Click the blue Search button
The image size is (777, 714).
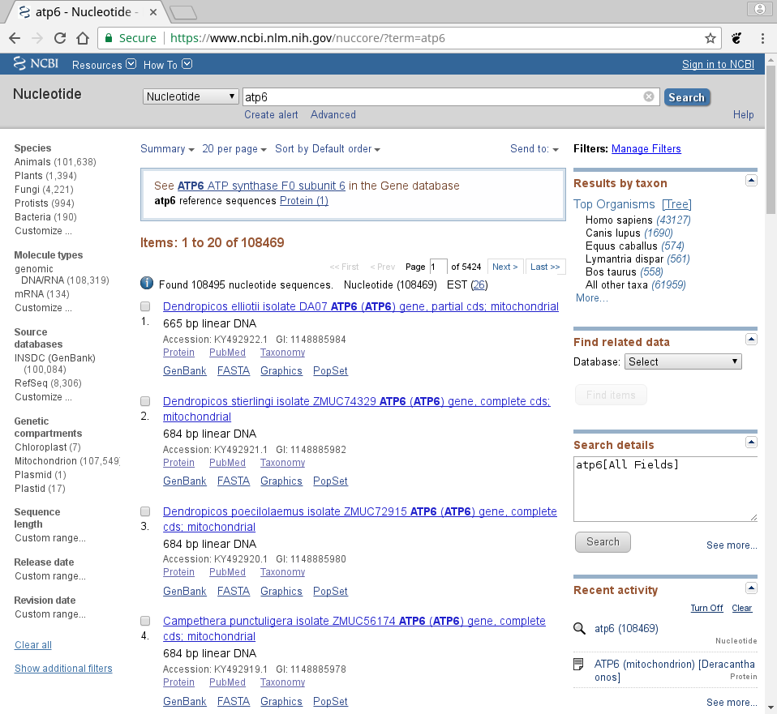click(x=686, y=97)
